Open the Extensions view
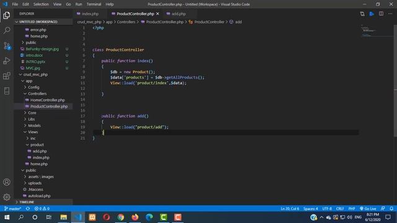 coord(7,76)
